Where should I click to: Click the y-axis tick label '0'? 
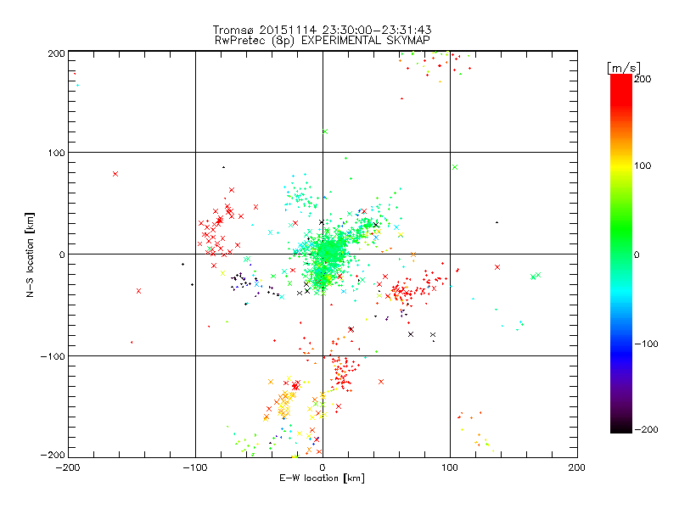[62, 255]
